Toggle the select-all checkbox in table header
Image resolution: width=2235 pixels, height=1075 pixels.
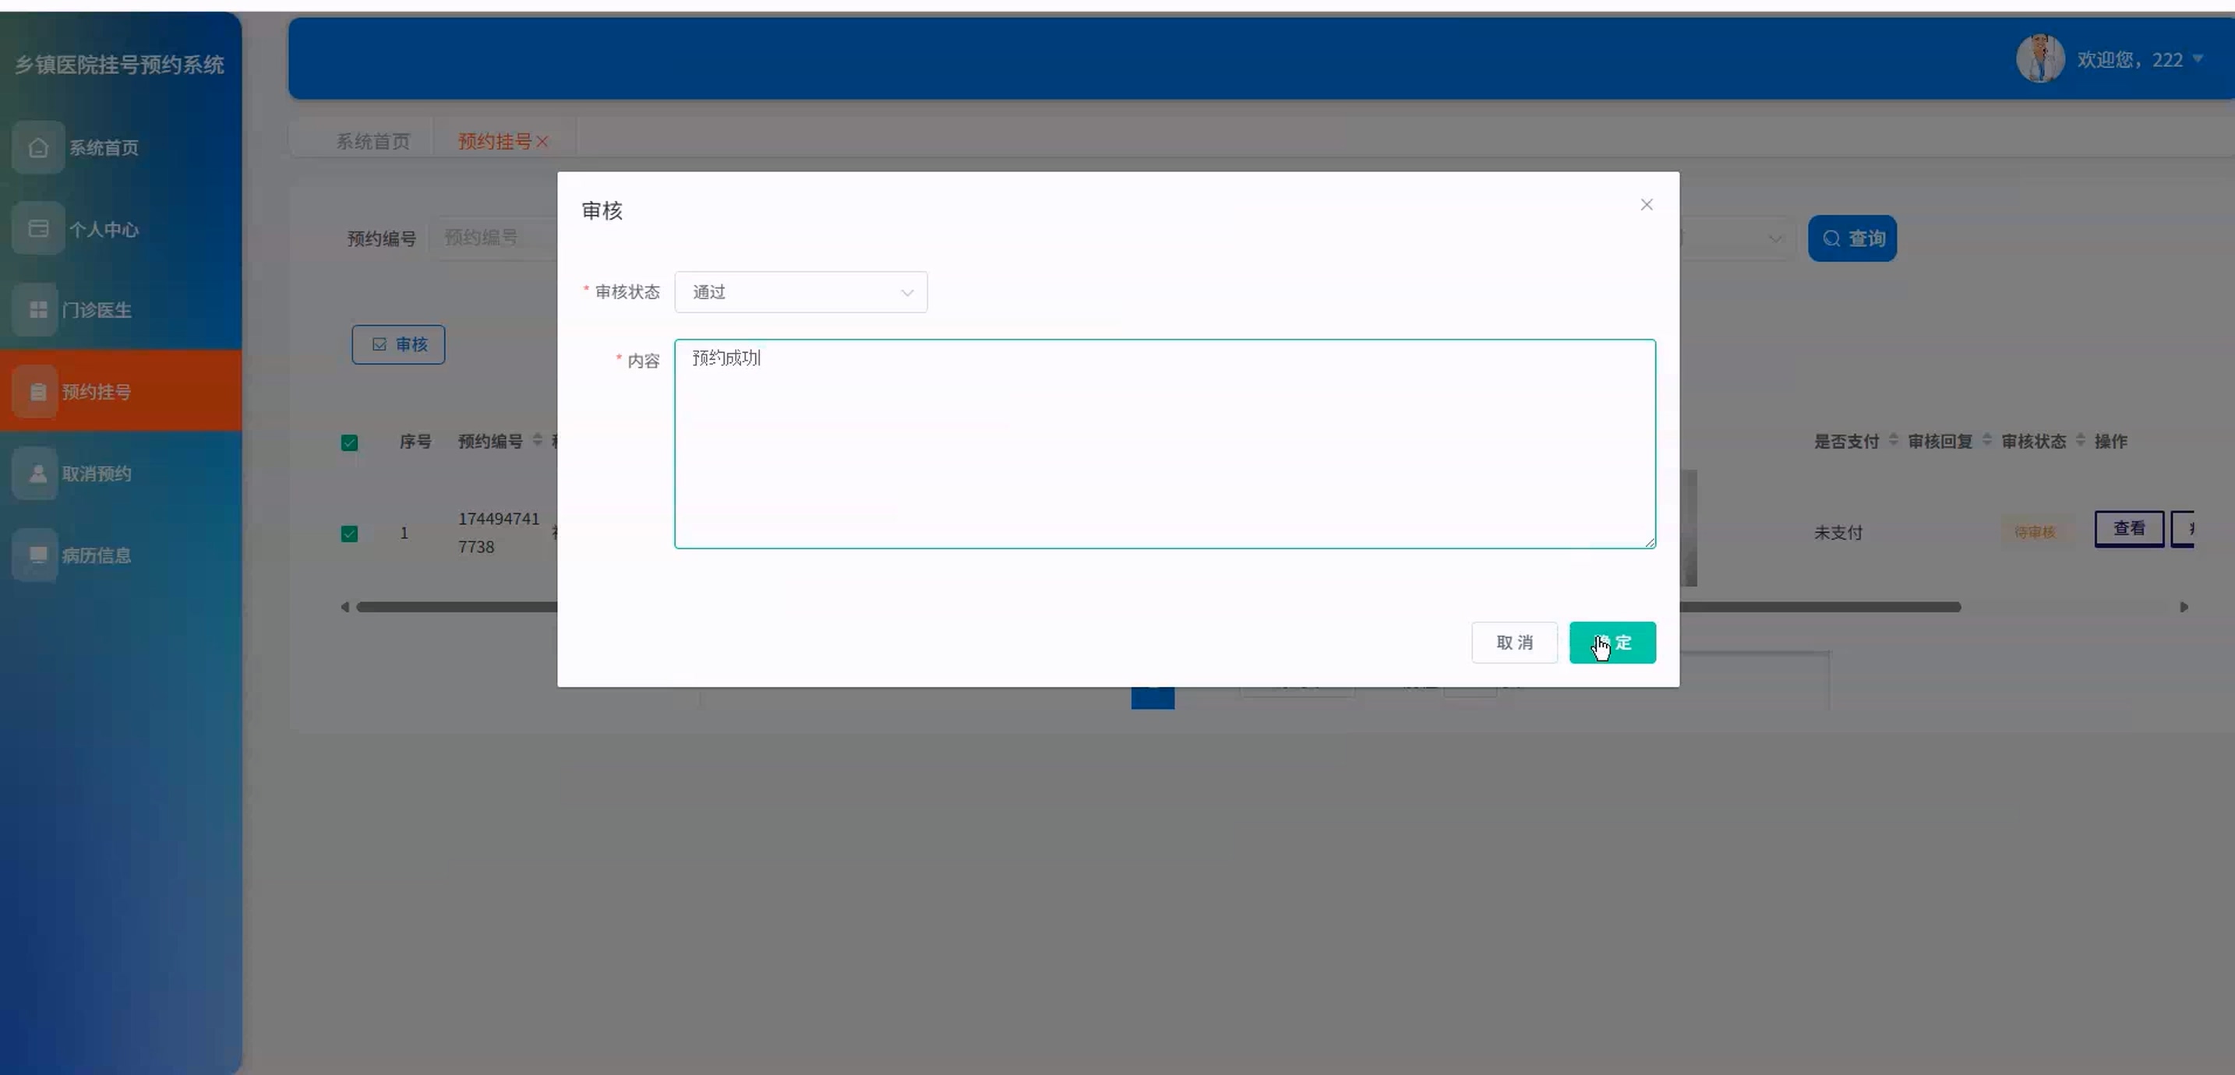(x=350, y=443)
